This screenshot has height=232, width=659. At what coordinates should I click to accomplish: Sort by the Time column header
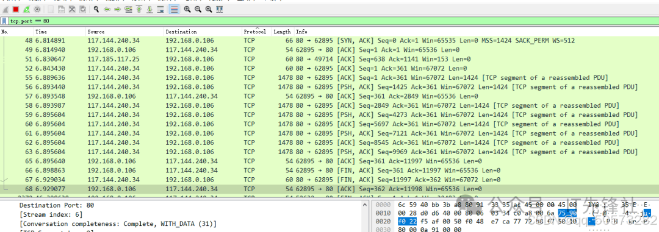[60, 32]
